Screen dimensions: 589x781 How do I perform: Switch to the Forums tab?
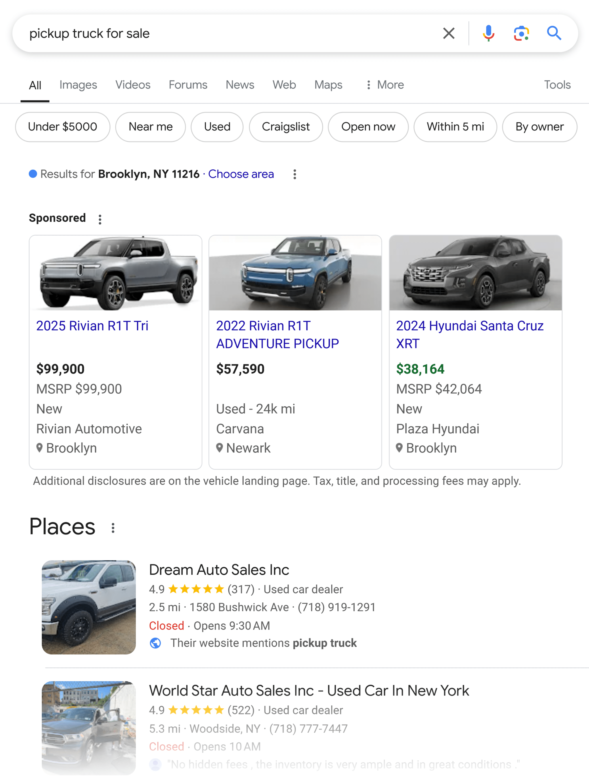[188, 85]
